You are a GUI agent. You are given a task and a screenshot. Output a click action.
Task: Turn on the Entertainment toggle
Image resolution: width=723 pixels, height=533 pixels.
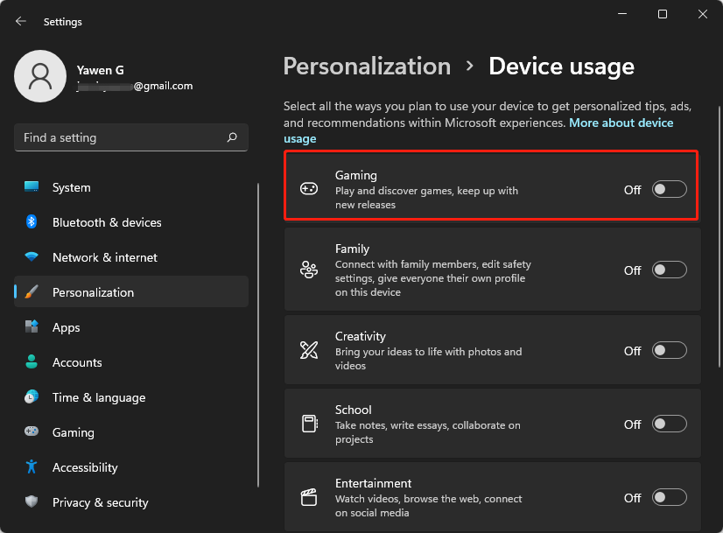669,497
